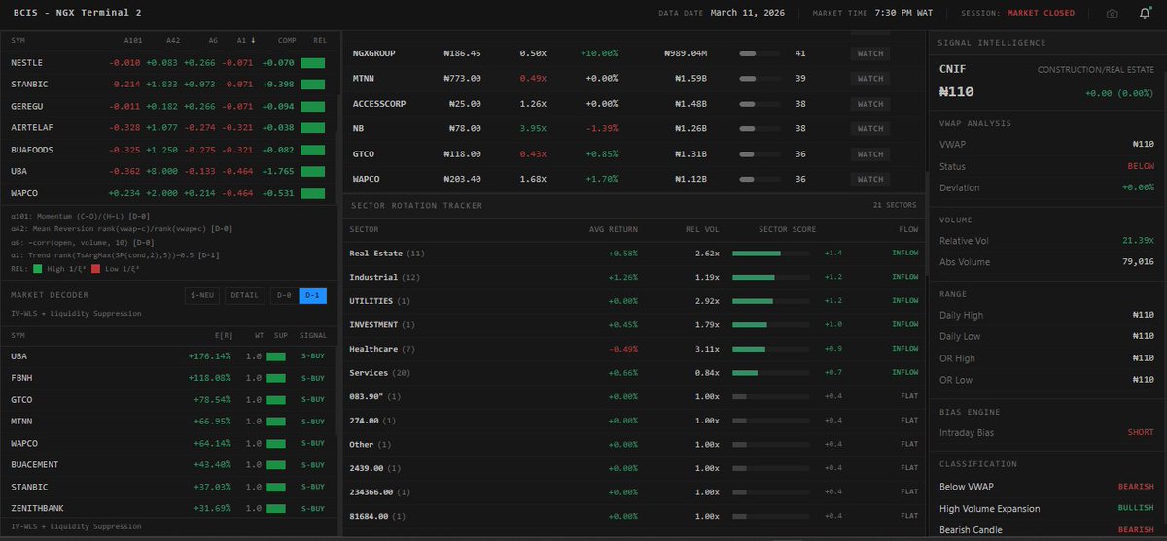Click VWAP Status BELOW value
The image size is (1167, 541).
(x=1141, y=166)
